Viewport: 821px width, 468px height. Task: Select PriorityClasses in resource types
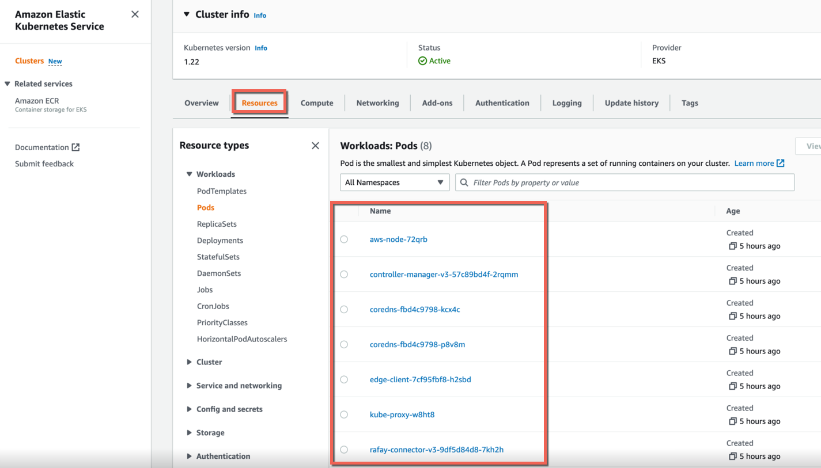click(222, 323)
